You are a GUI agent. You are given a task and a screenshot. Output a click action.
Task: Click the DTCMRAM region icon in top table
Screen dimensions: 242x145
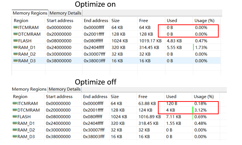(15, 34)
